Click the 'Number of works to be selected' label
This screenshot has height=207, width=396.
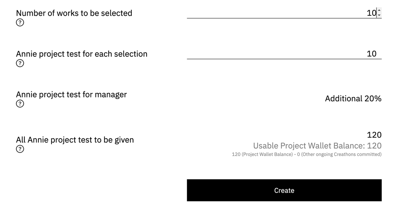tap(74, 13)
